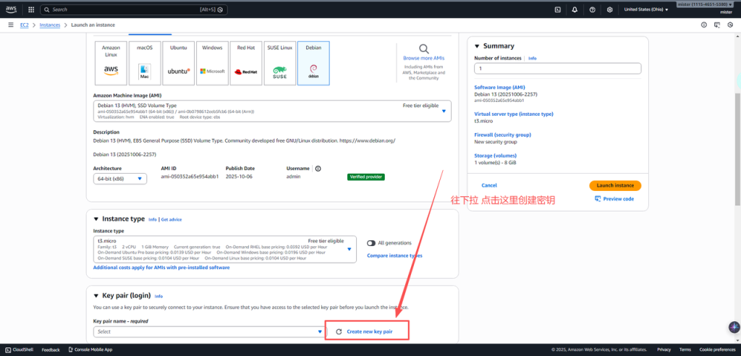Screen dimensions: 741x356
Task: Select the Windows AMI tile
Action: [x=212, y=64]
